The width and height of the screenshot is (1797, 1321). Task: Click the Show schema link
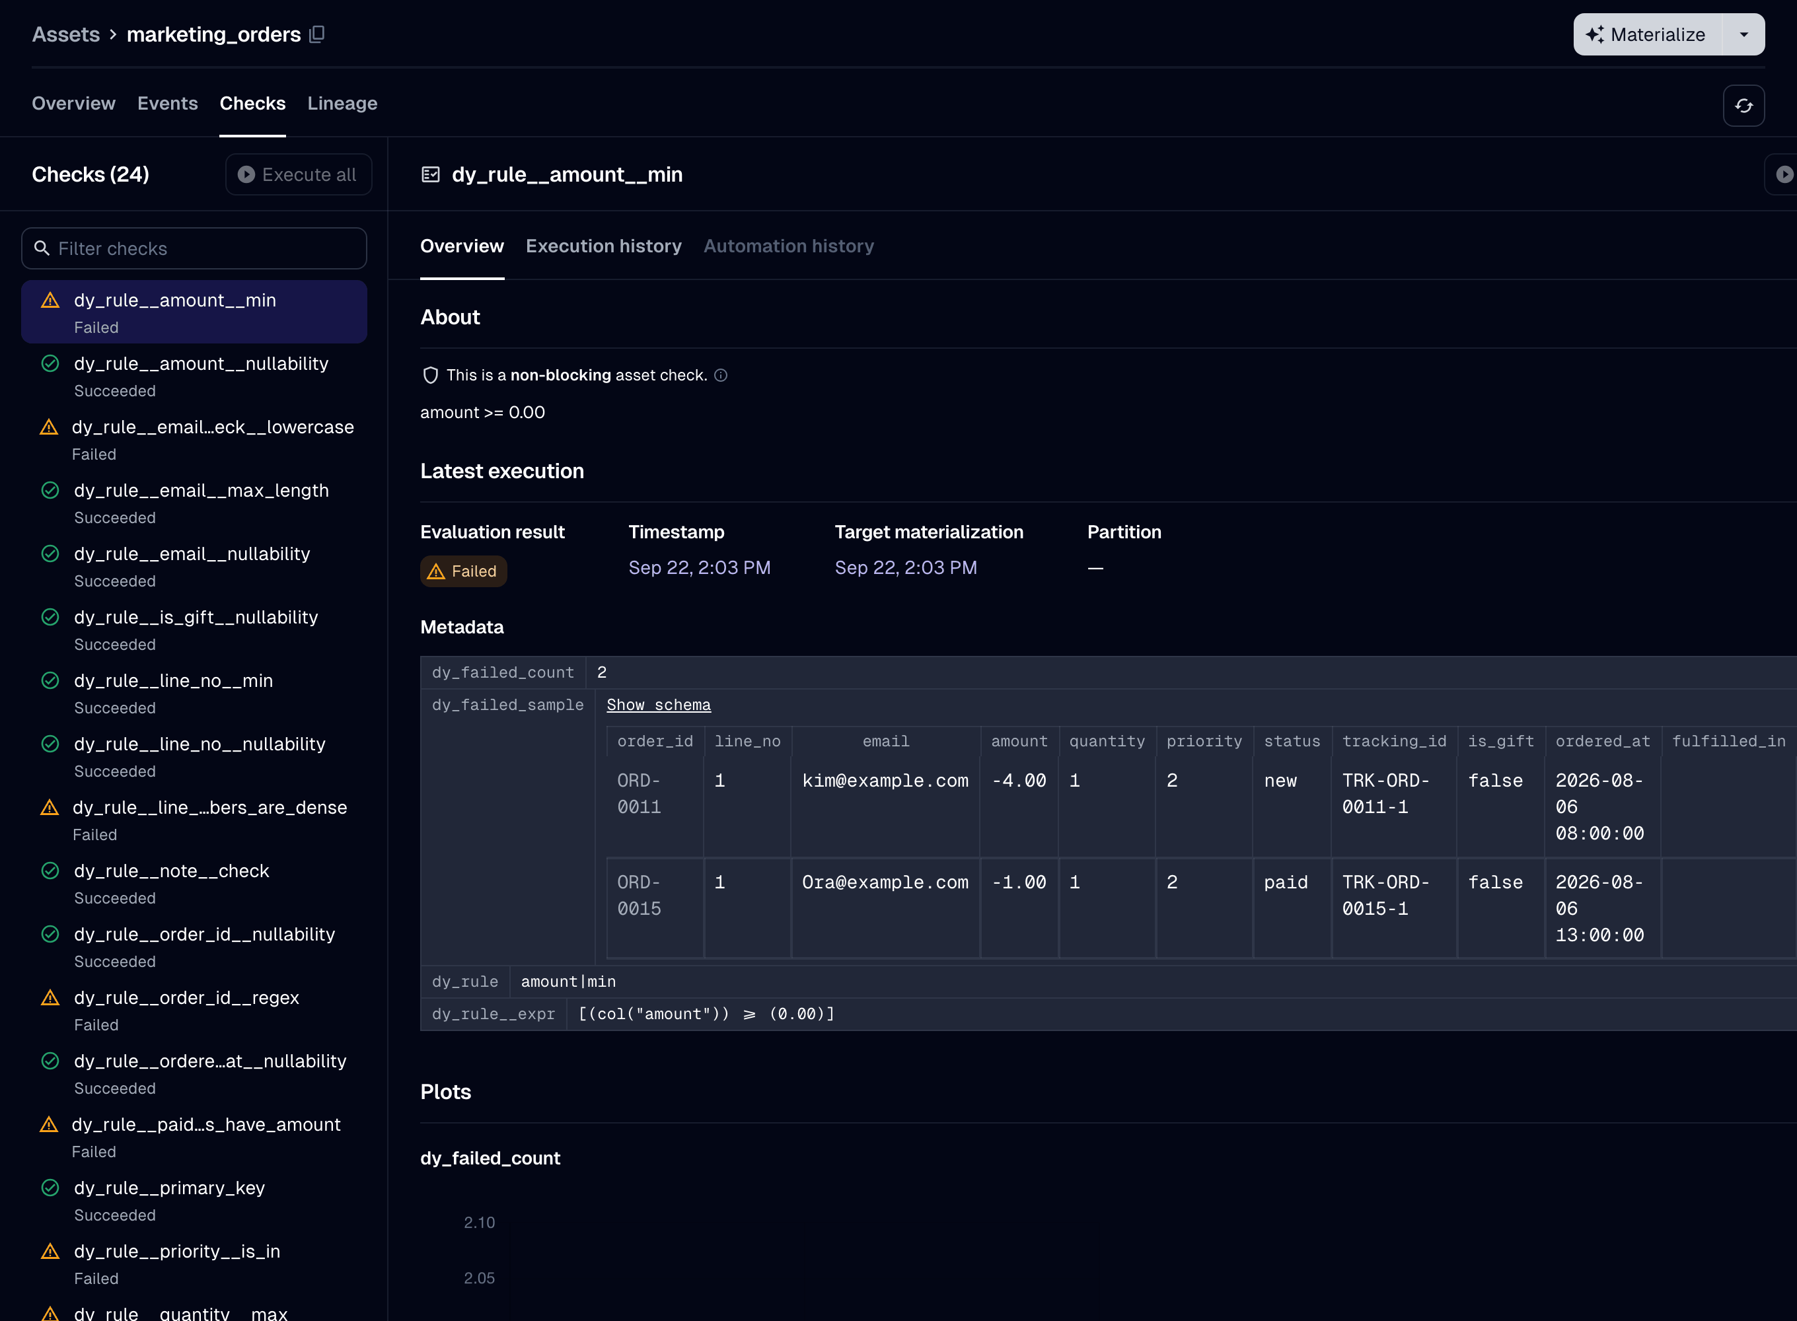point(658,705)
